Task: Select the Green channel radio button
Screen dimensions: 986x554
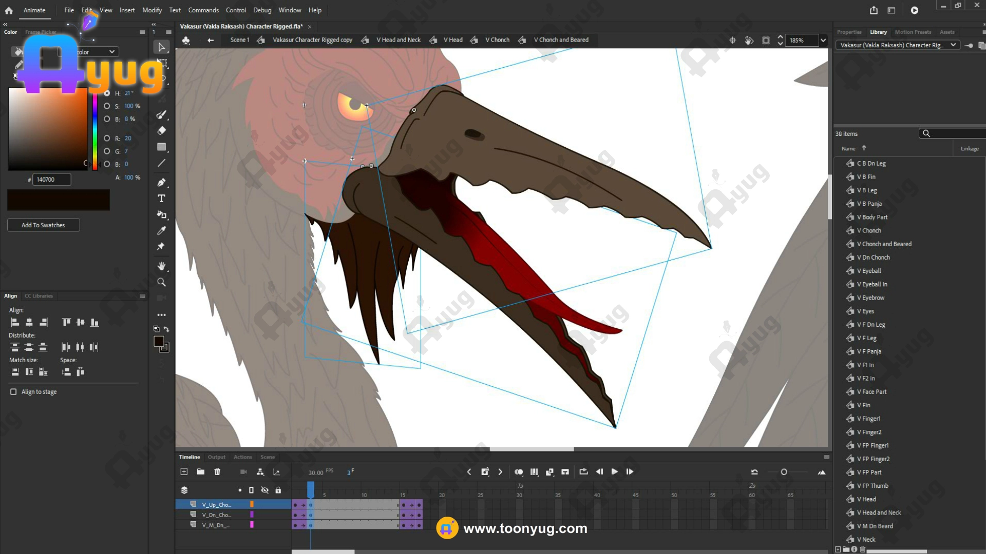Action: [107, 151]
